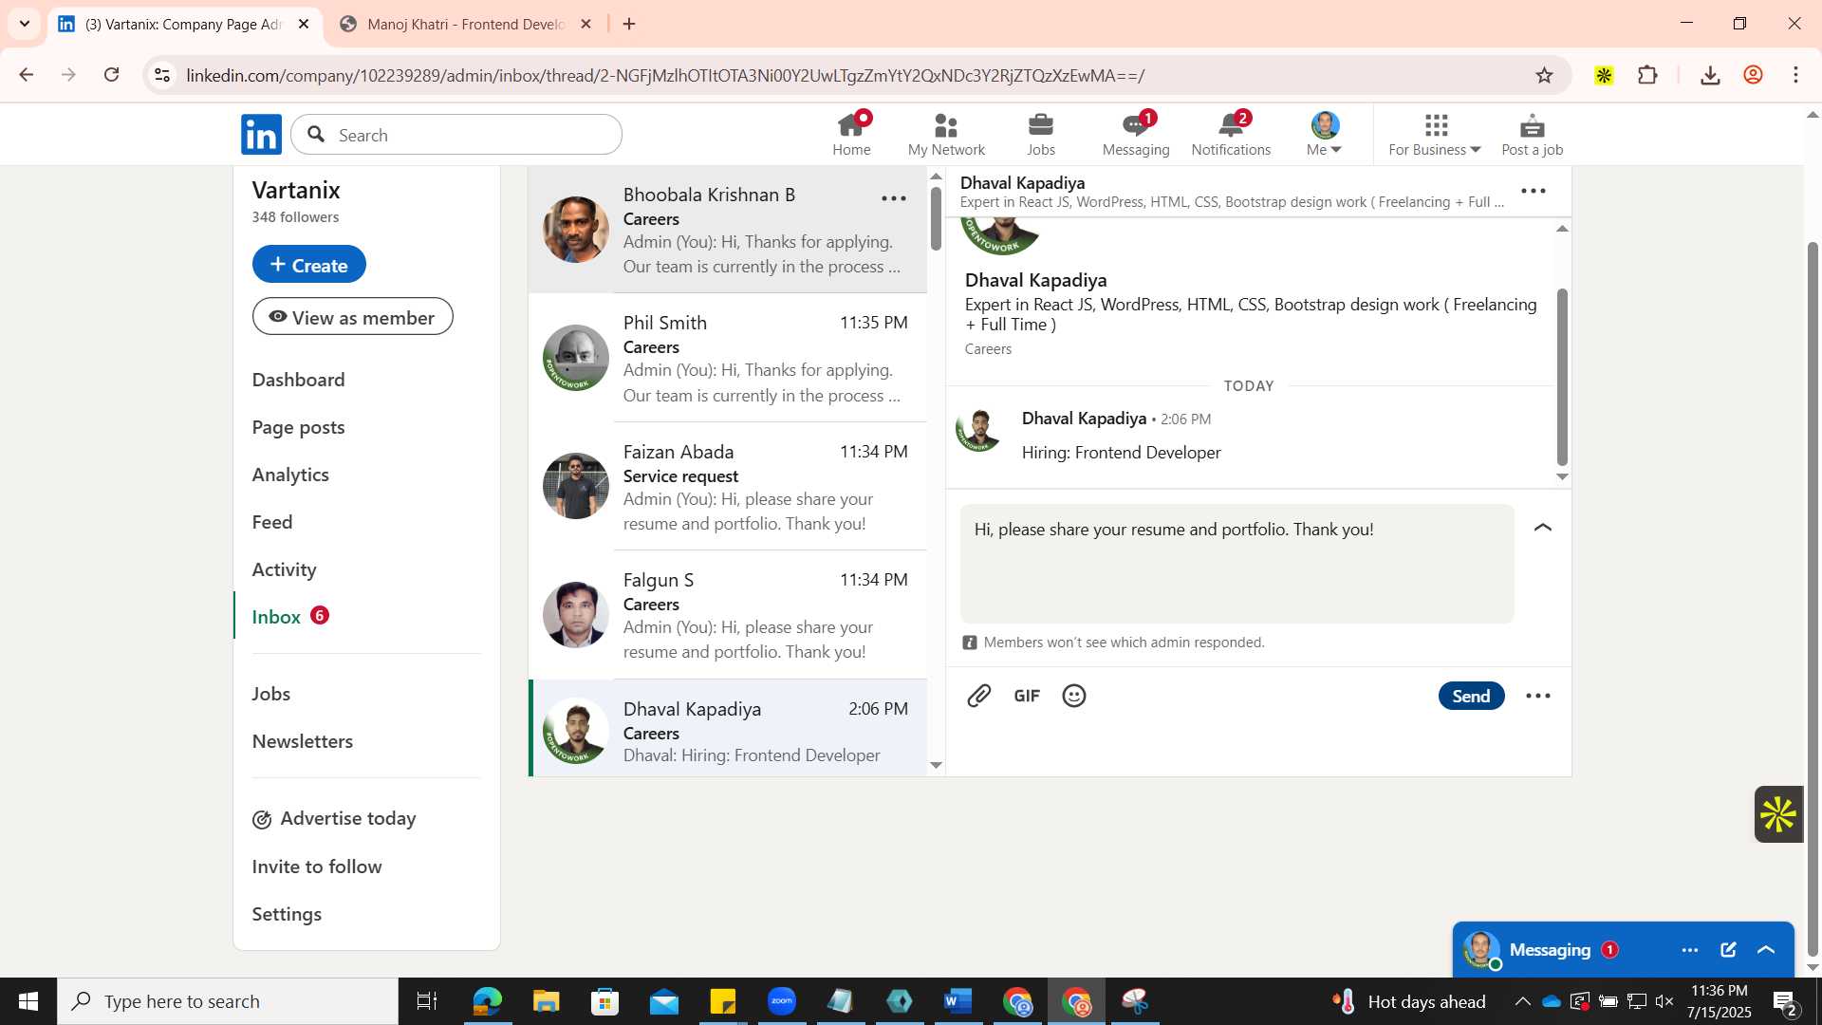Open Zoom from taskbar
The image size is (1822, 1025).
782,1001
